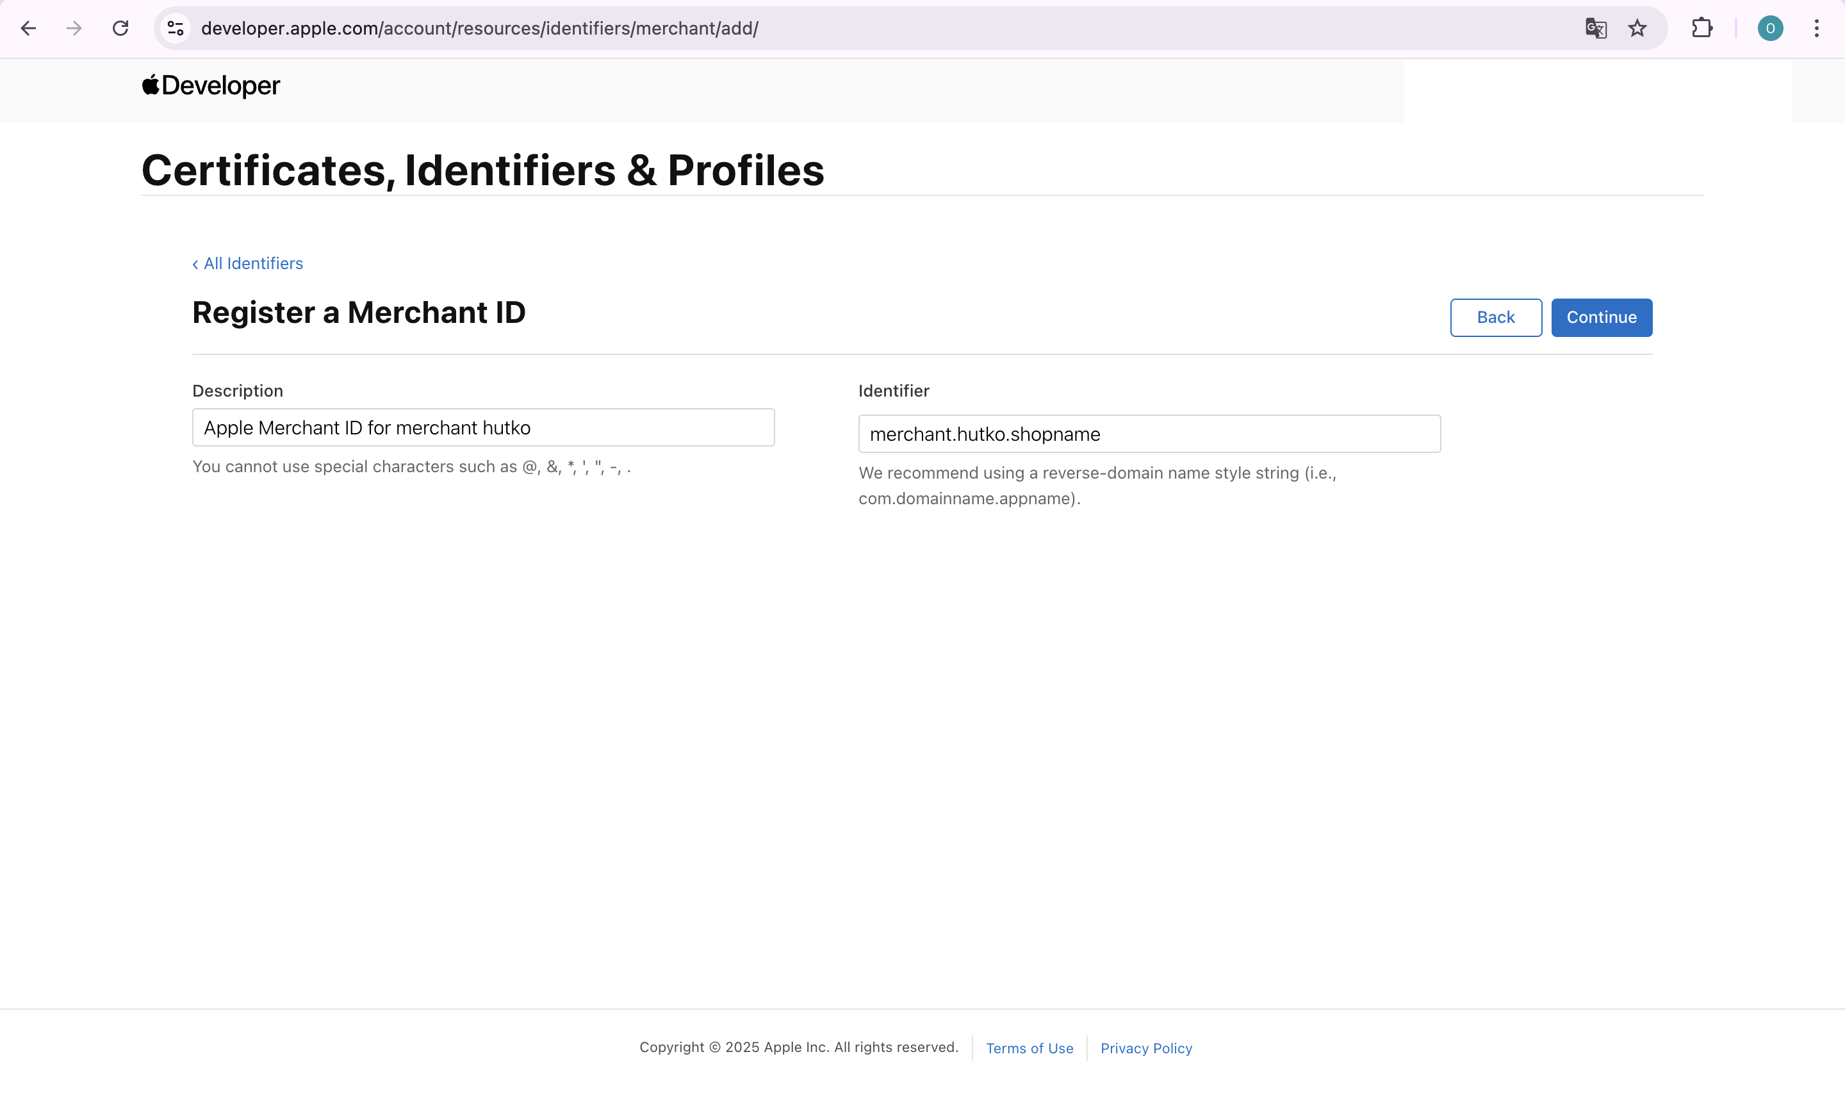Click the special characters hint text
Screen dimensions: 1845x1093
click(x=411, y=467)
